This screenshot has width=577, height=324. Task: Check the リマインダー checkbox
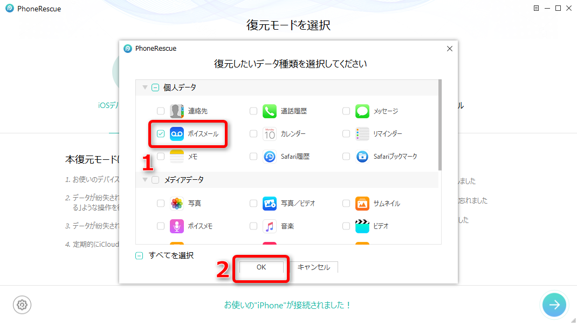(x=346, y=134)
